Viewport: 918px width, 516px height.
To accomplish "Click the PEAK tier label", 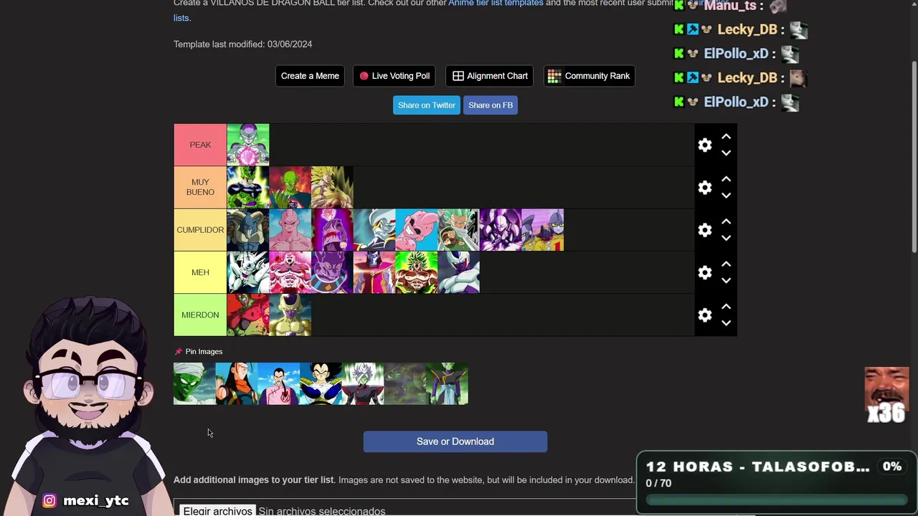I will click(200, 145).
